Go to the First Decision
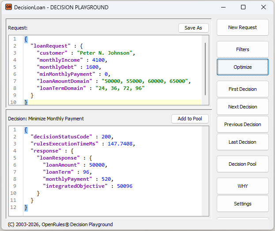 (x=242, y=89)
